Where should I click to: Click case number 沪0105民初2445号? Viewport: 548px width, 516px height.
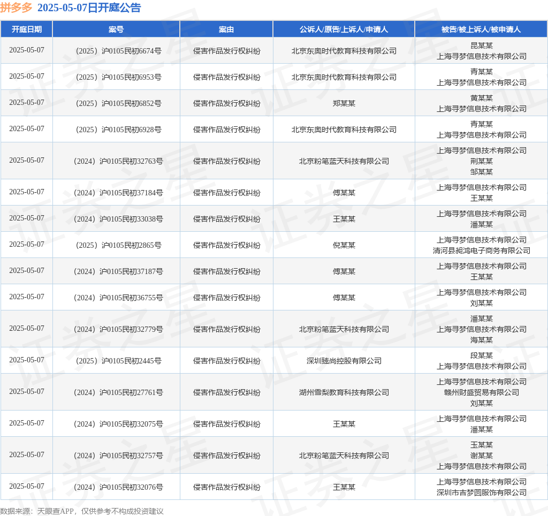[118, 361]
